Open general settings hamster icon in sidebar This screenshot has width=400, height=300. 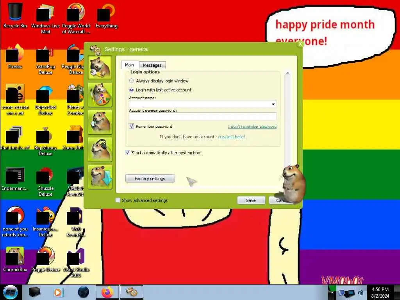(100, 67)
